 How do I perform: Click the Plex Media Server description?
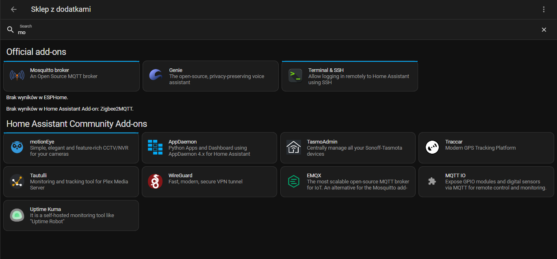pos(79,185)
